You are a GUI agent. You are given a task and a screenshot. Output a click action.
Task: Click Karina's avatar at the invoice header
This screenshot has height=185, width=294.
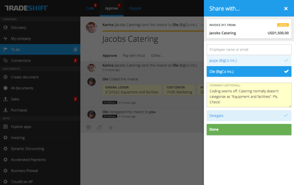[x=91, y=28]
